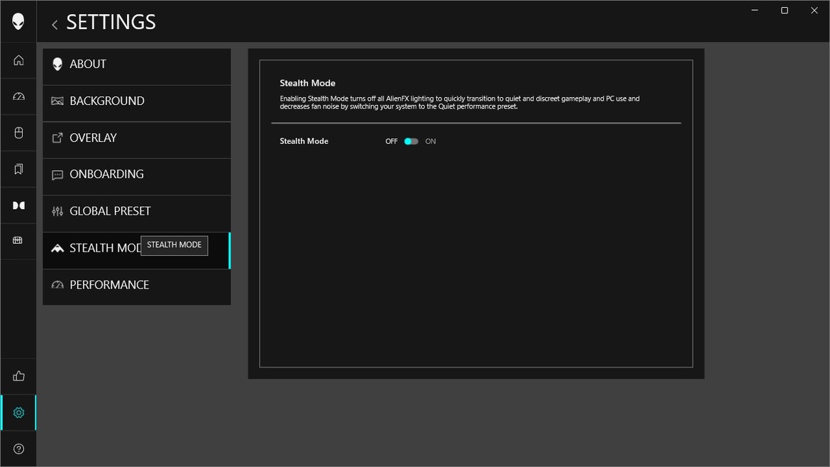Screen dimensions: 830x467
Task: Click the Alienware alien head logo
Action: click(x=18, y=21)
